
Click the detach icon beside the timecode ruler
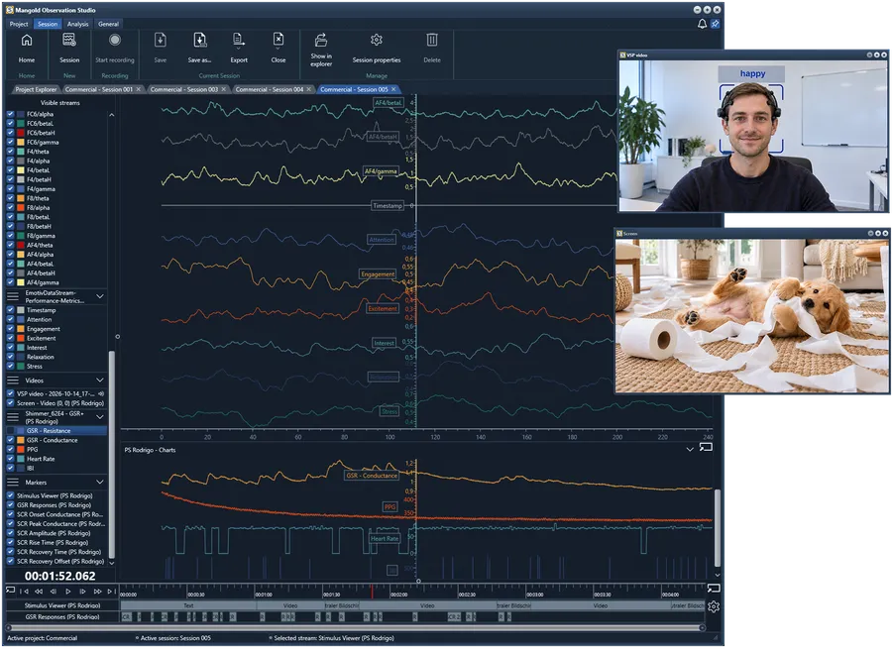click(714, 588)
